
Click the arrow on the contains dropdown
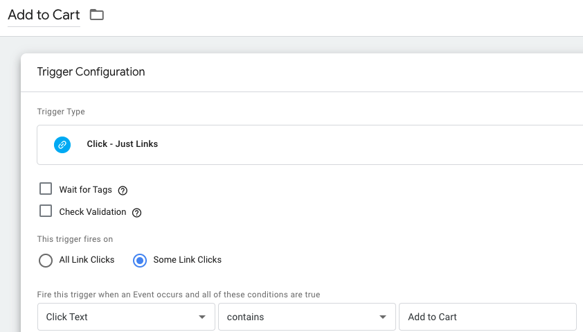pos(382,317)
